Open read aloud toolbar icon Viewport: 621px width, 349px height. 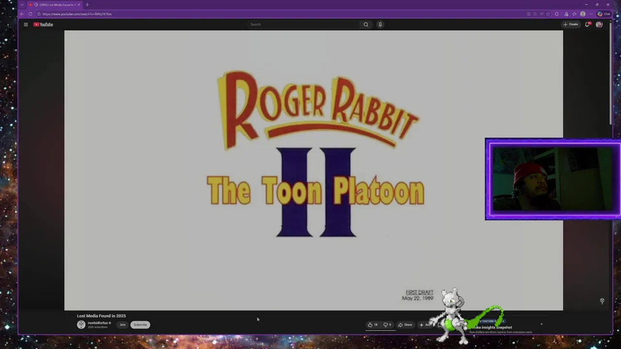(x=542, y=14)
